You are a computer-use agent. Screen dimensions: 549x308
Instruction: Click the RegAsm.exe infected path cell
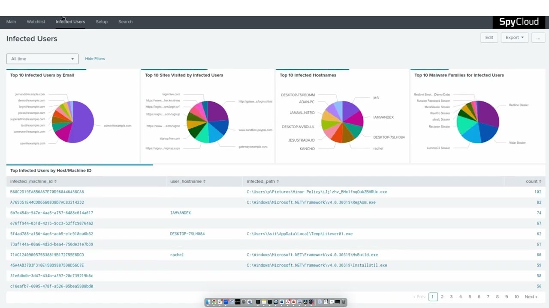click(x=311, y=202)
